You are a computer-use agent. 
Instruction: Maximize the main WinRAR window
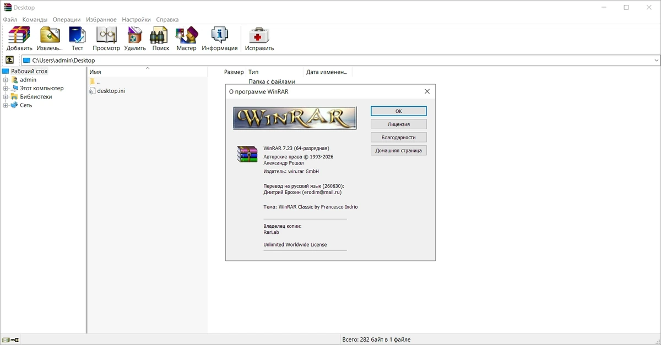tap(626, 8)
